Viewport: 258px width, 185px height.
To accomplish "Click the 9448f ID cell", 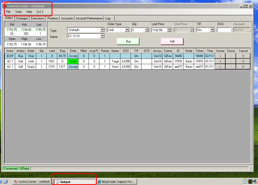I will click(x=178, y=56).
